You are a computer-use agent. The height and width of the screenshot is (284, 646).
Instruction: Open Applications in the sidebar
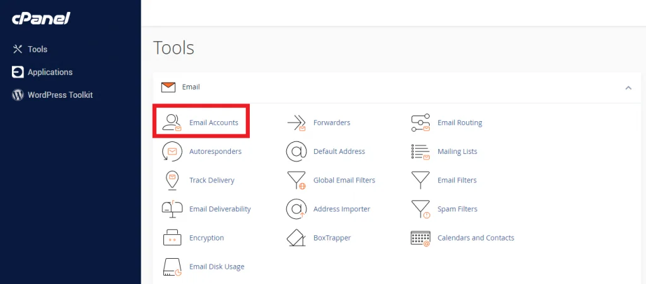pyautogui.click(x=50, y=72)
